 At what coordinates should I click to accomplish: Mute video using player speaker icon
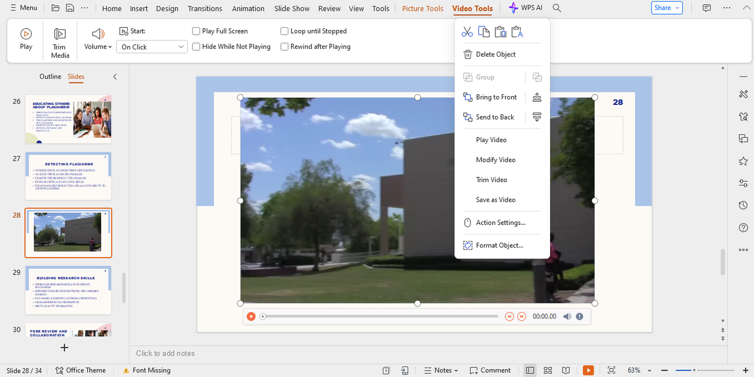point(567,316)
